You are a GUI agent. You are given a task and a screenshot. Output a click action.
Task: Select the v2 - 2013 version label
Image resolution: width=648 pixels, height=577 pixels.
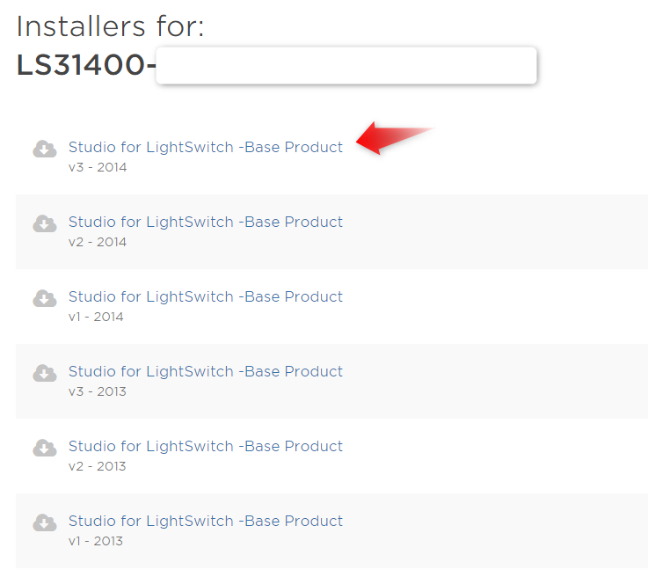click(x=98, y=466)
